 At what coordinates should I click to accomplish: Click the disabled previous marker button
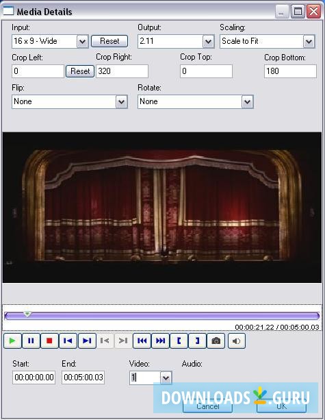pos(105,341)
